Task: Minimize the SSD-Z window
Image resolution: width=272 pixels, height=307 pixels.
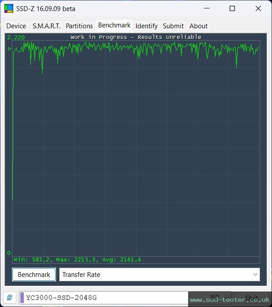Action: click(x=207, y=8)
